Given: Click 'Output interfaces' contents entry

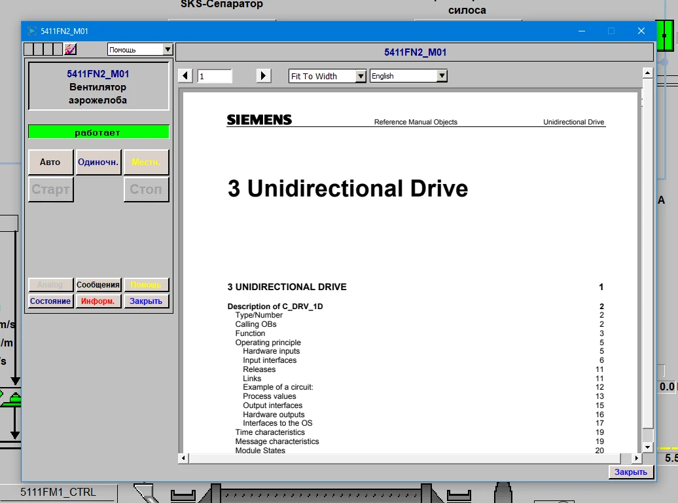Looking at the screenshot, I should pos(272,405).
